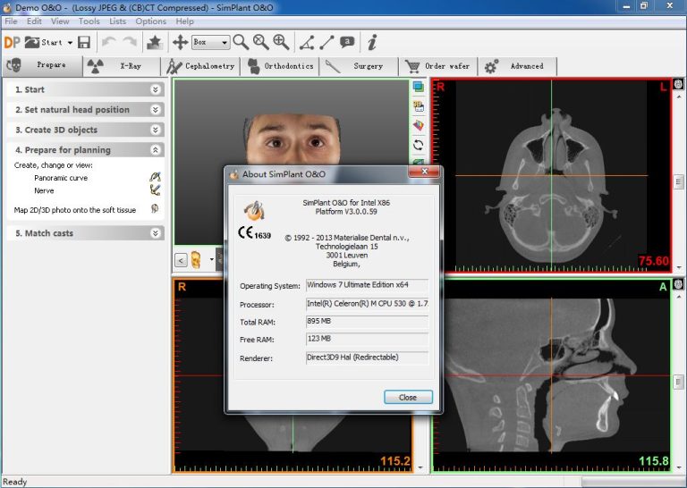Select the magnifier zoom tool
The height and width of the screenshot is (488, 687).
[241, 42]
